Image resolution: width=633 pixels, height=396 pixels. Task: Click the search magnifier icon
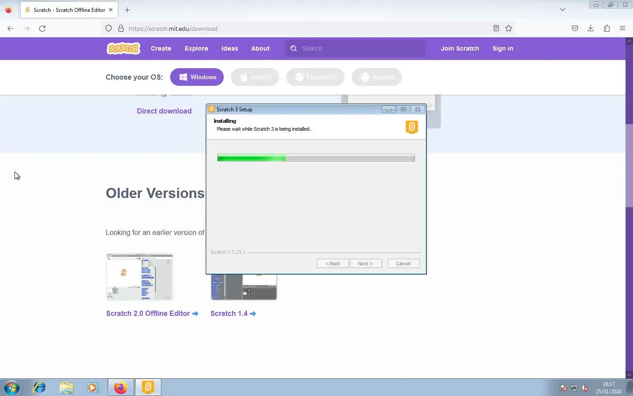tap(294, 48)
